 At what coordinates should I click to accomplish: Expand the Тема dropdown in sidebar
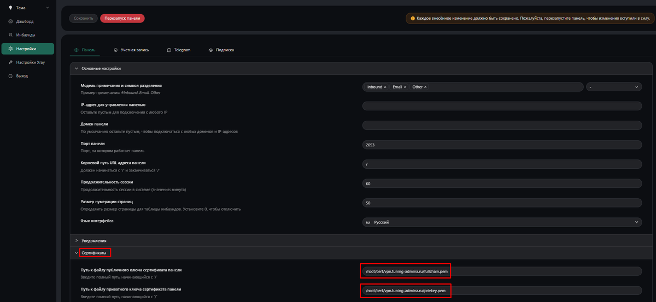(48, 8)
